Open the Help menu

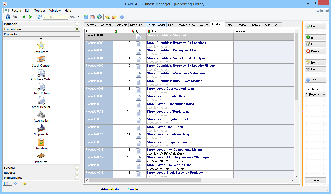[68, 11]
